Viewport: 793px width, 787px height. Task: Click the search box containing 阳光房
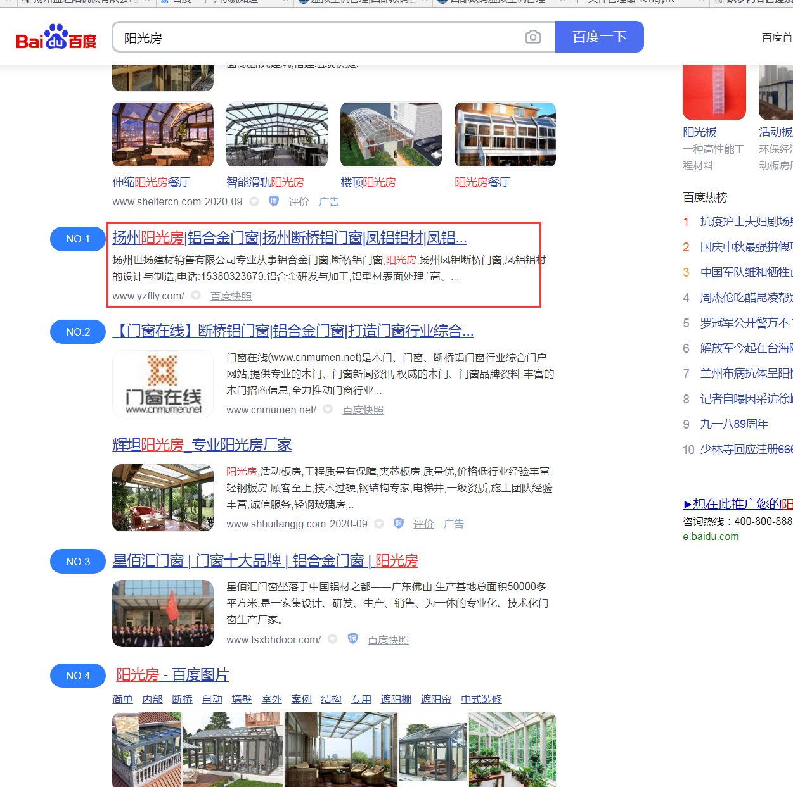[333, 37]
